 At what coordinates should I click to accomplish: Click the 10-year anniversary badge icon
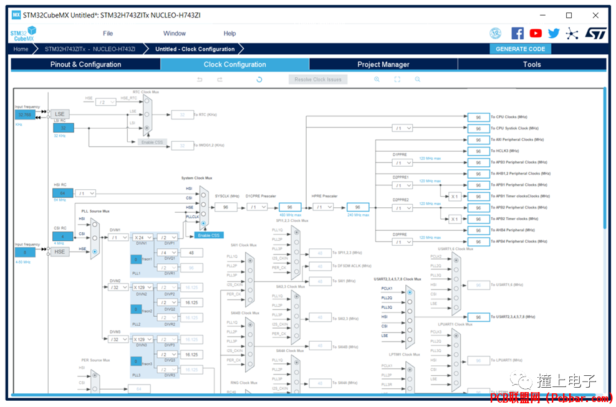(496, 34)
